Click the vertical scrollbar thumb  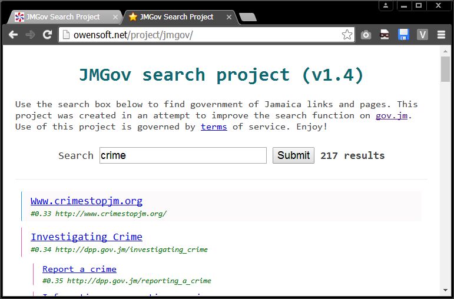click(x=445, y=69)
